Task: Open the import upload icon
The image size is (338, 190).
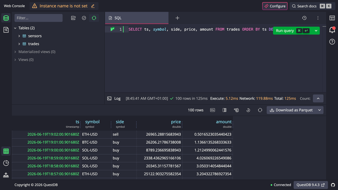Action: click(6, 175)
